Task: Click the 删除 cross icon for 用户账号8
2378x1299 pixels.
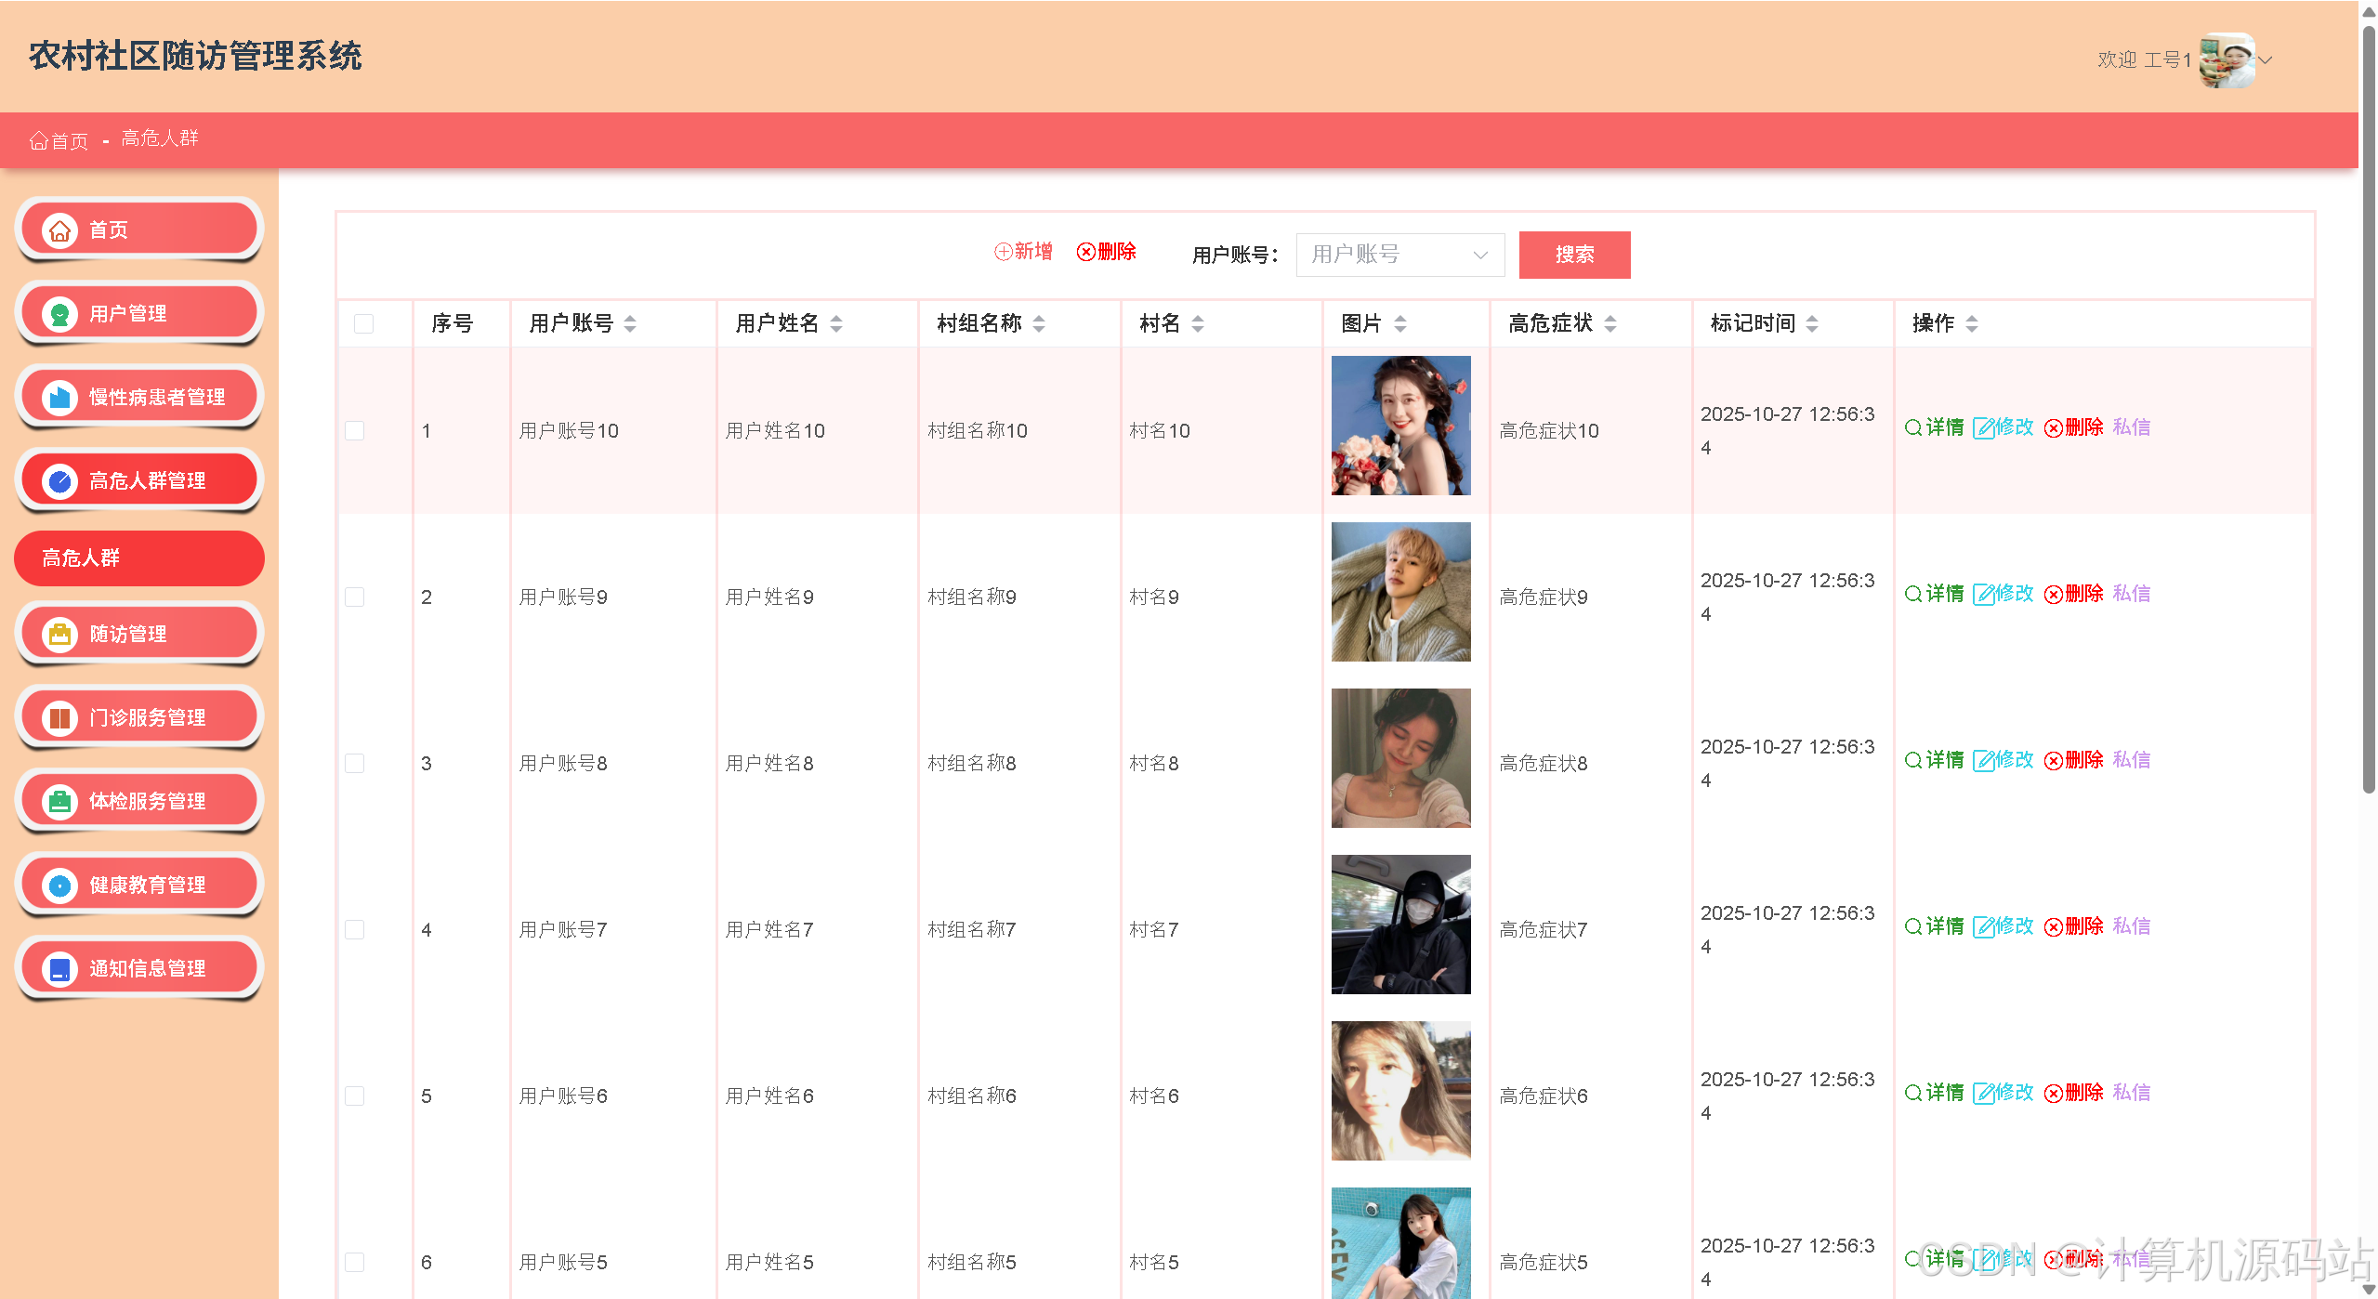Action: (x=2054, y=760)
